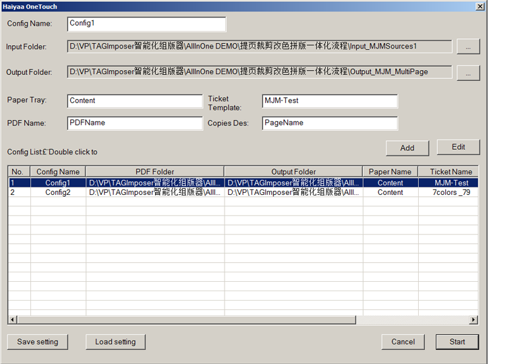Click the 7colors _79 ticket name cell
The height and width of the screenshot is (364, 520).
[449, 192]
